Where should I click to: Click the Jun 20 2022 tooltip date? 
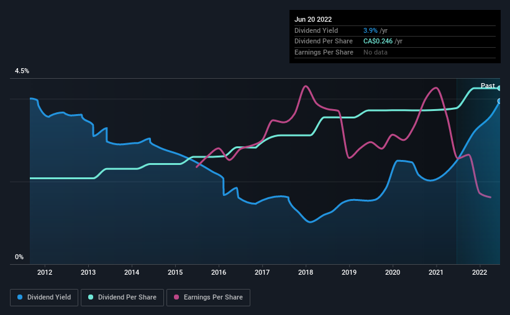click(x=313, y=19)
